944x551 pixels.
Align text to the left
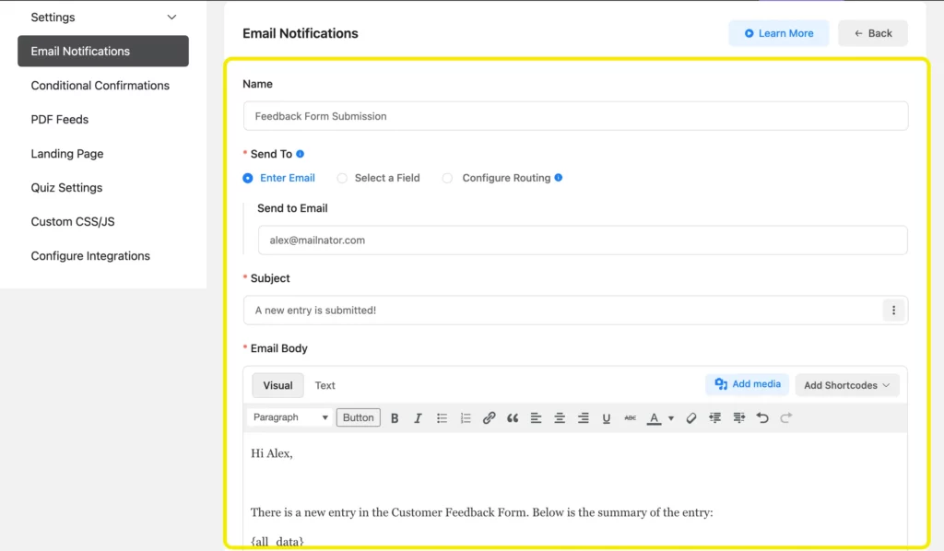click(x=536, y=418)
